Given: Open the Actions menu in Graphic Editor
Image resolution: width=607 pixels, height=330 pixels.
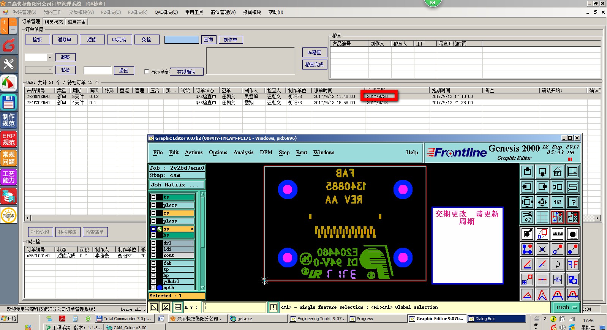Looking at the screenshot, I should point(194,152).
